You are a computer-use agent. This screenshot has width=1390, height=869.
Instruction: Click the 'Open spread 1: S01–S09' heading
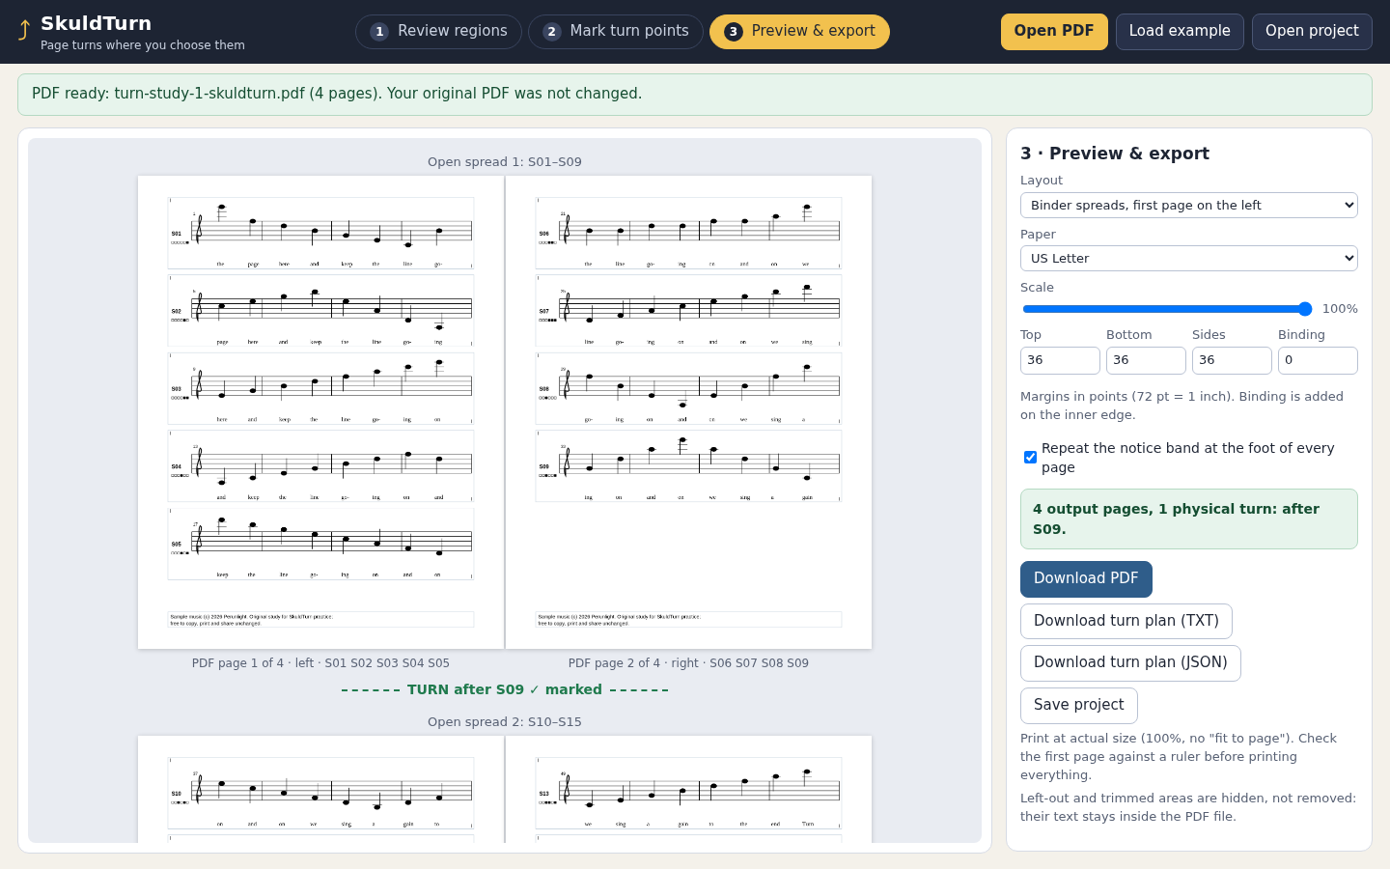click(505, 162)
